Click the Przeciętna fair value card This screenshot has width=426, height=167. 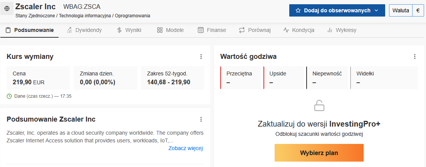click(241, 78)
